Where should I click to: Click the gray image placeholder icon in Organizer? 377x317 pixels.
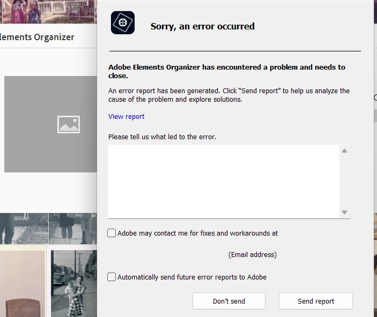69,124
